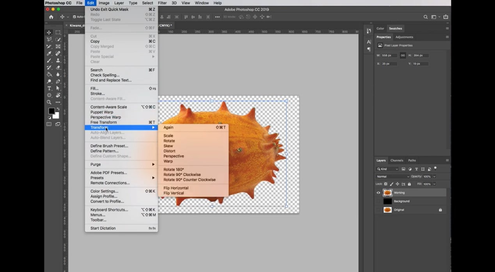Screen dimensions: 495x272
Task: Select the Rectangular Marquee tool
Action: pyautogui.click(x=58, y=33)
